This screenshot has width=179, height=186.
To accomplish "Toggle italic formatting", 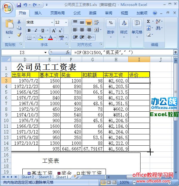I will point(36,30).
